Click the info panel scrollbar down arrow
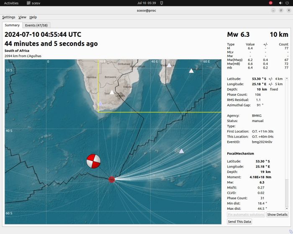 click(x=287, y=209)
